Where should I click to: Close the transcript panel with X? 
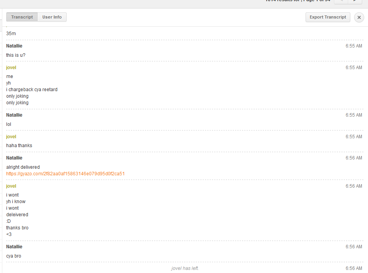(359, 17)
